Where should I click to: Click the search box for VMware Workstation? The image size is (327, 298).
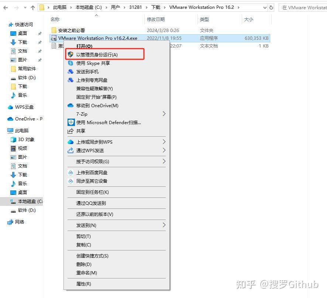[x=303, y=8]
